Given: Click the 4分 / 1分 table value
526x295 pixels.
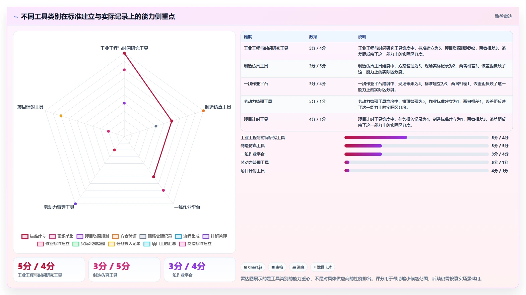Looking at the screenshot, I should pyautogui.click(x=318, y=119).
